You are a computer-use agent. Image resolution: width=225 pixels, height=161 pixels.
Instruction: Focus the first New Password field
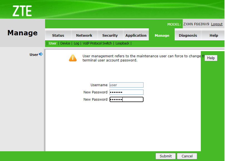click(x=127, y=92)
